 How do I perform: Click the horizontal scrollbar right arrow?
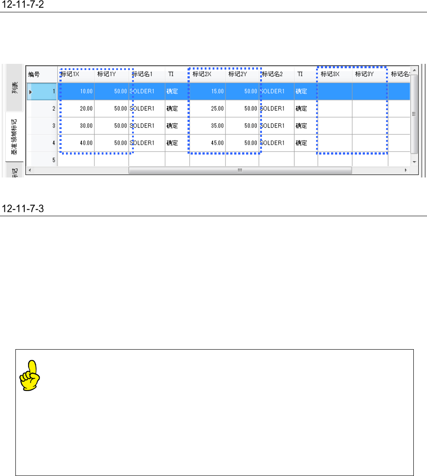pos(406,170)
